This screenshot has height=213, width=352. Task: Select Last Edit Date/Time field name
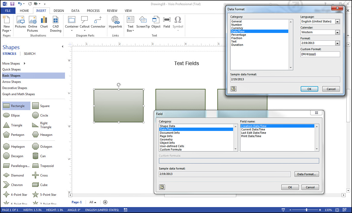pos(253,133)
